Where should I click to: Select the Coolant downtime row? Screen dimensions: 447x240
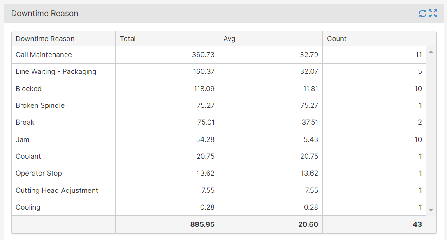point(28,156)
